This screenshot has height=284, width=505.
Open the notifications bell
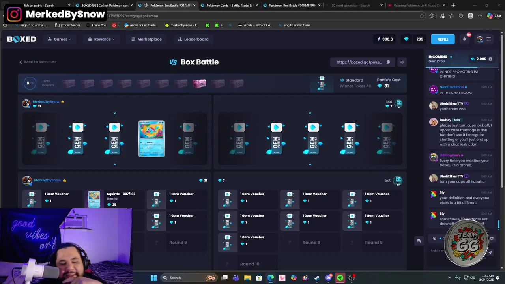click(464, 39)
